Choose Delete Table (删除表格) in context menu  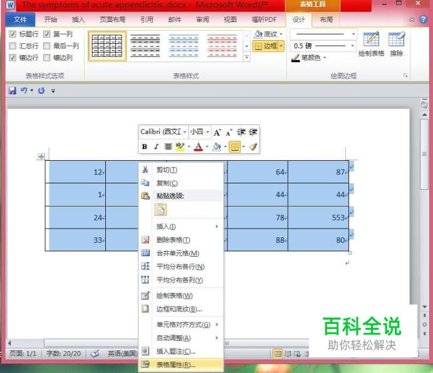point(181,240)
